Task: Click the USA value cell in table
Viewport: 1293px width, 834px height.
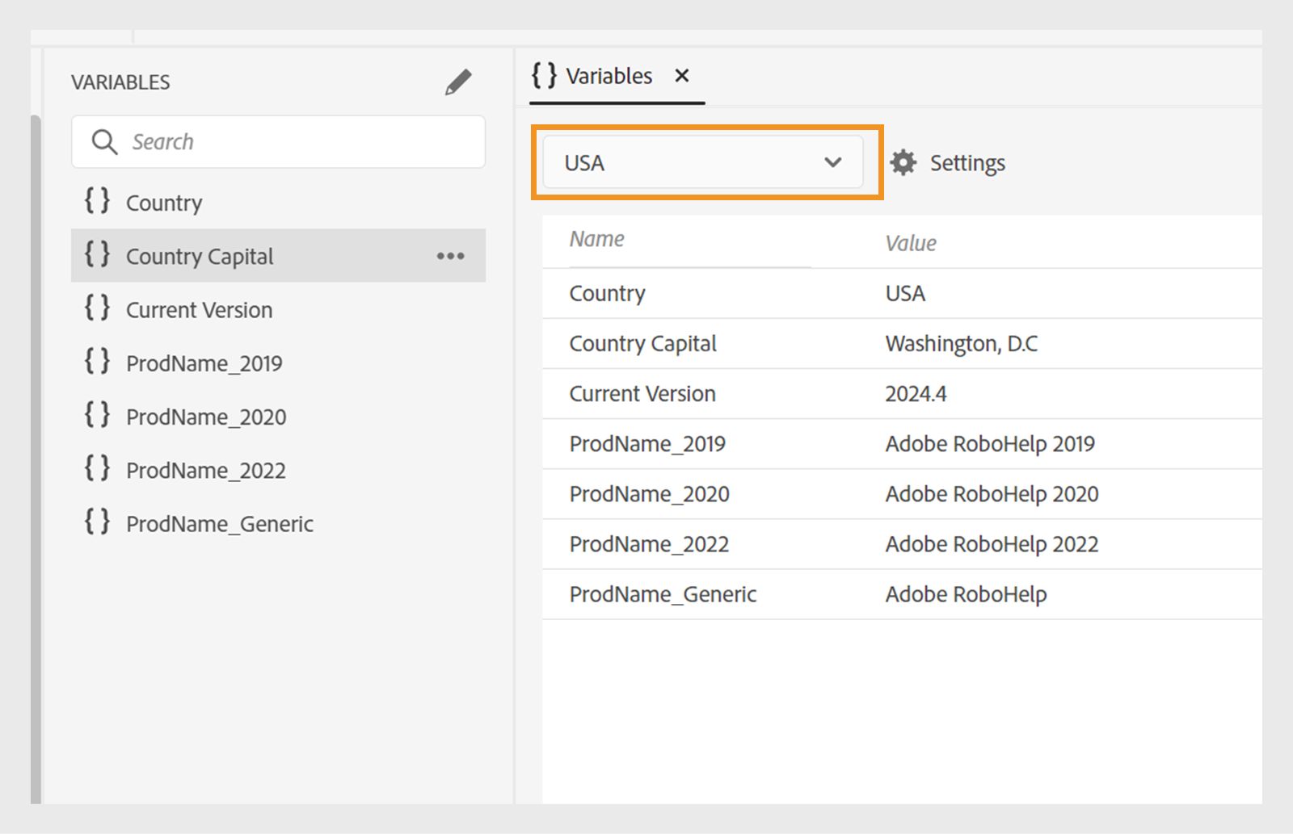Action: (905, 294)
